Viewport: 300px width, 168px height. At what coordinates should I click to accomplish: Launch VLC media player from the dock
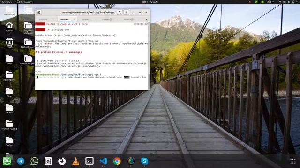click(x=76, y=161)
